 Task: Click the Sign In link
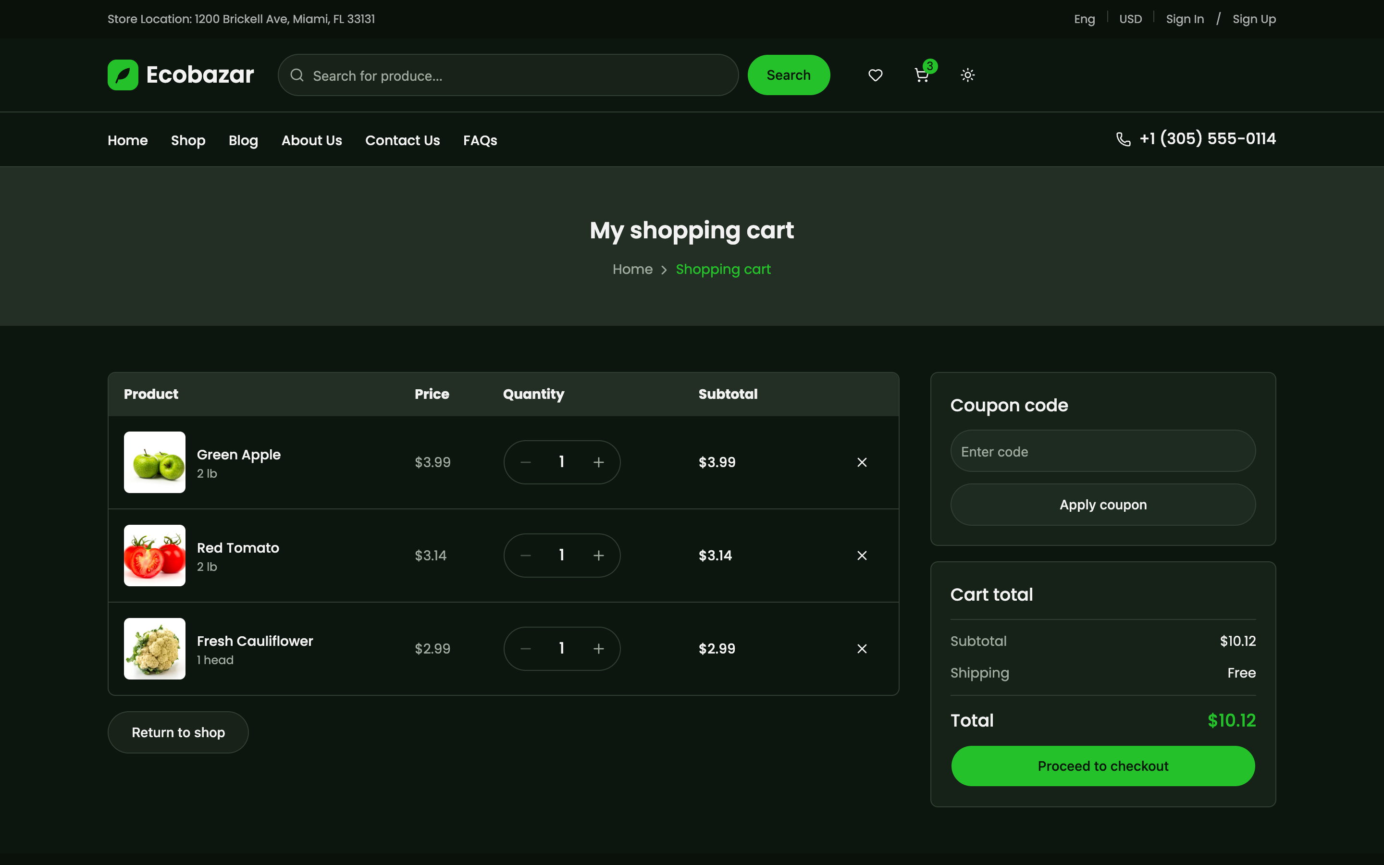[x=1185, y=19]
